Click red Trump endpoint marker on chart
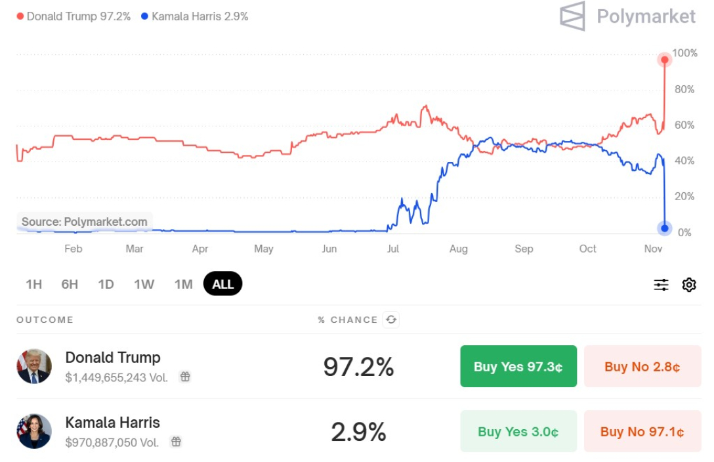 click(x=665, y=60)
